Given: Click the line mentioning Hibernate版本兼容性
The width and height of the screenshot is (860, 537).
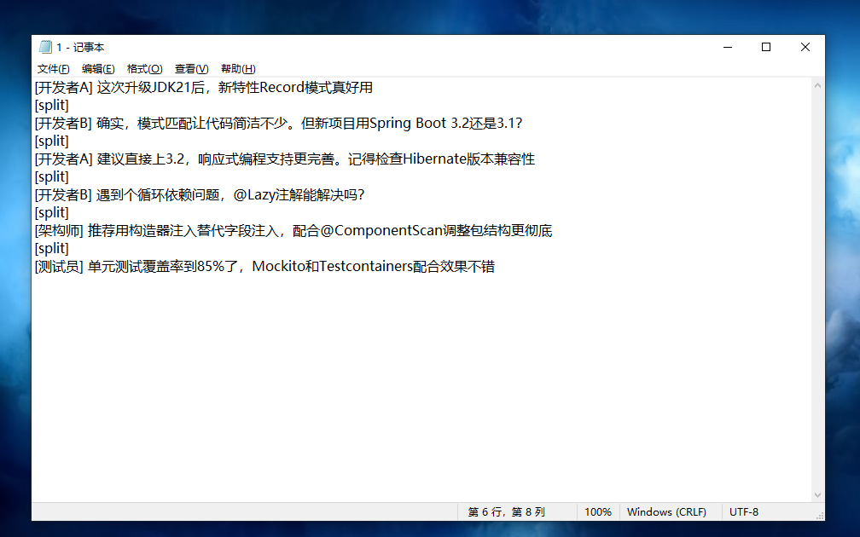Looking at the screenshot, I should (285, 159).
